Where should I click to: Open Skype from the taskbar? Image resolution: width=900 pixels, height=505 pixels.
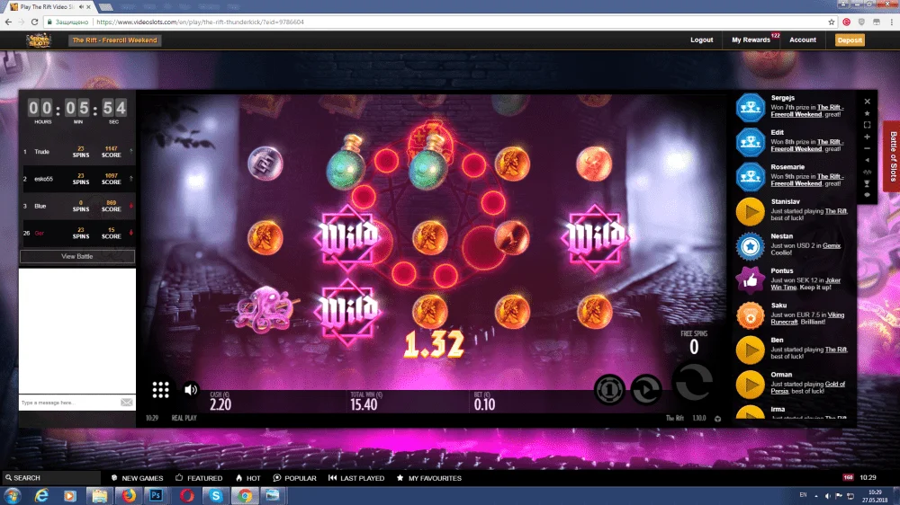tap(216, 495)
